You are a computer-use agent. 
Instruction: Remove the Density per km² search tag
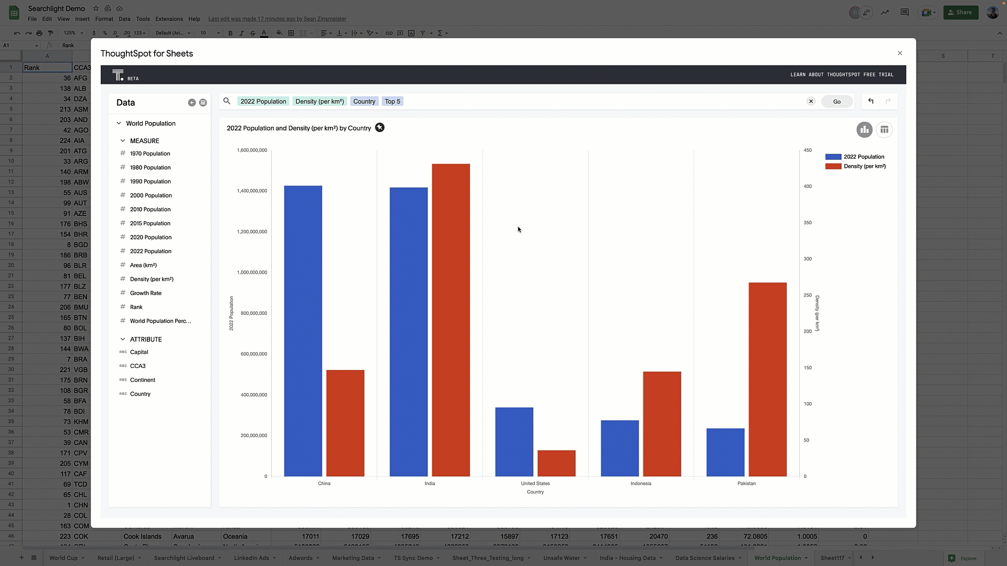click(319, 101)
